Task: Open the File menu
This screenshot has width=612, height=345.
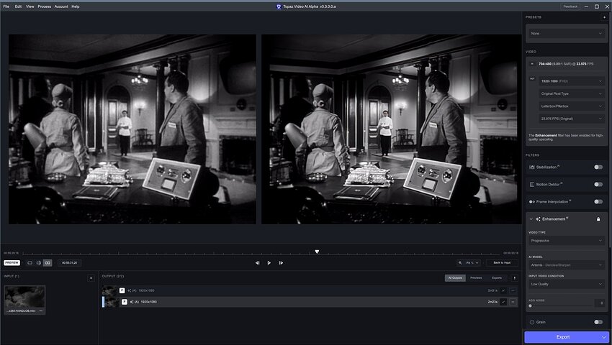Action: click(6, 6)
